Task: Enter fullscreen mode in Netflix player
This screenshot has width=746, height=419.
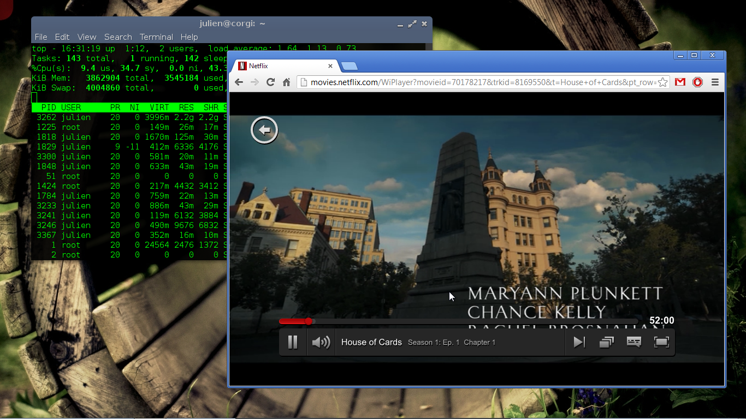Action: pyautogui.click(x=661, y=342)
